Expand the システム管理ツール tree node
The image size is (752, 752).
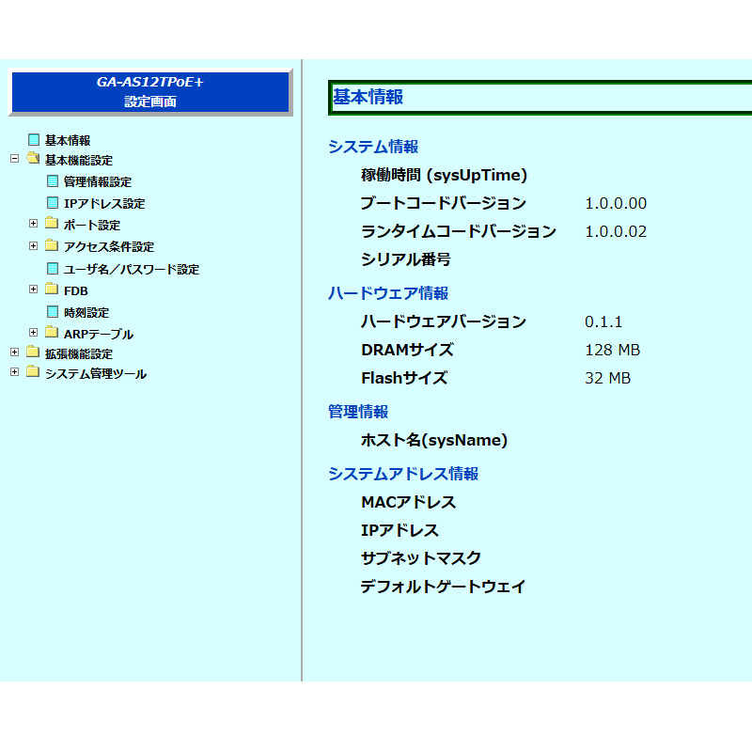point(14,372)
